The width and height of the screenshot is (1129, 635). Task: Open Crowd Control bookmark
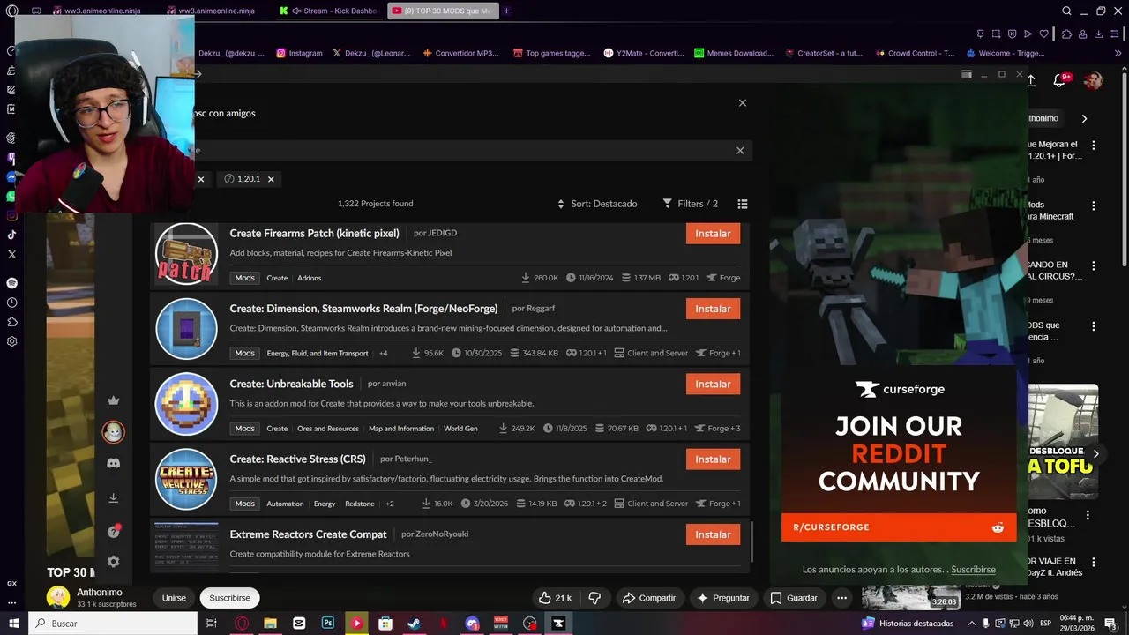point(915,53)
